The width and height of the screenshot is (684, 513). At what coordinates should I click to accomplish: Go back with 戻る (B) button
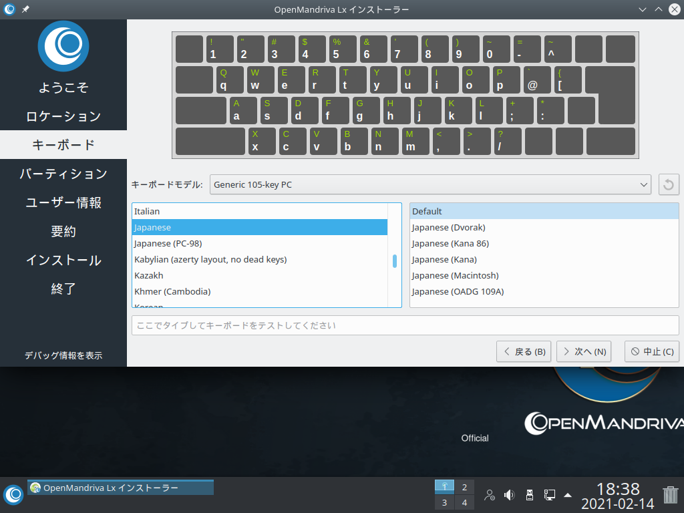pyautogui.click(x=524, y=351)
